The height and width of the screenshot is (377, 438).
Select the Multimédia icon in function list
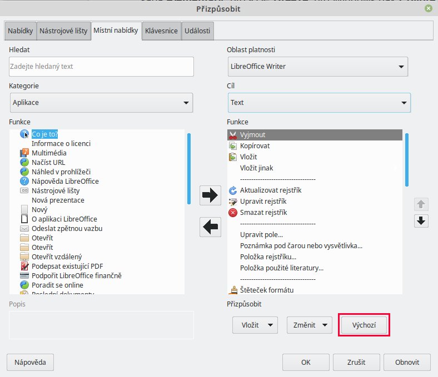24,153
